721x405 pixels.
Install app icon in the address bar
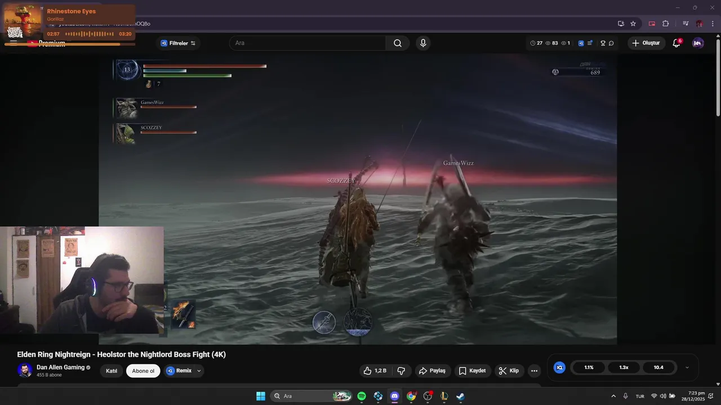click(621, 24)
